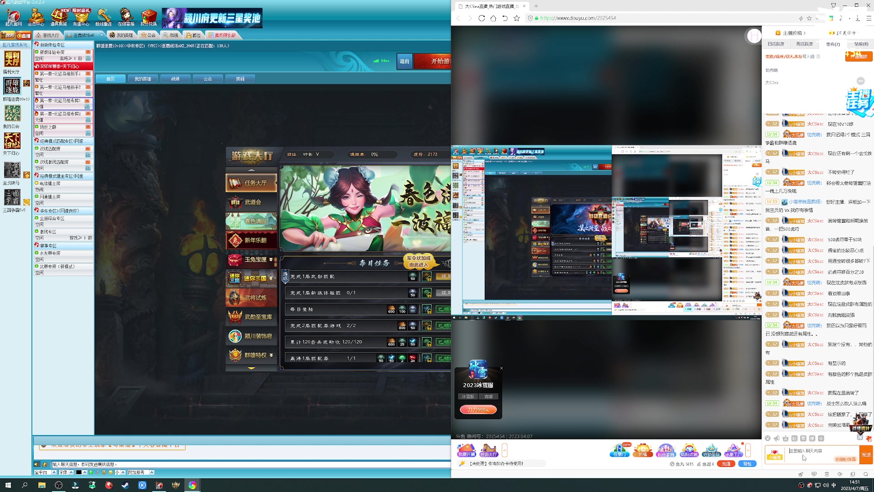Viewport: 874px width, 492px height.
Task: Click game chat message input field
Action: tap(251, 464)
